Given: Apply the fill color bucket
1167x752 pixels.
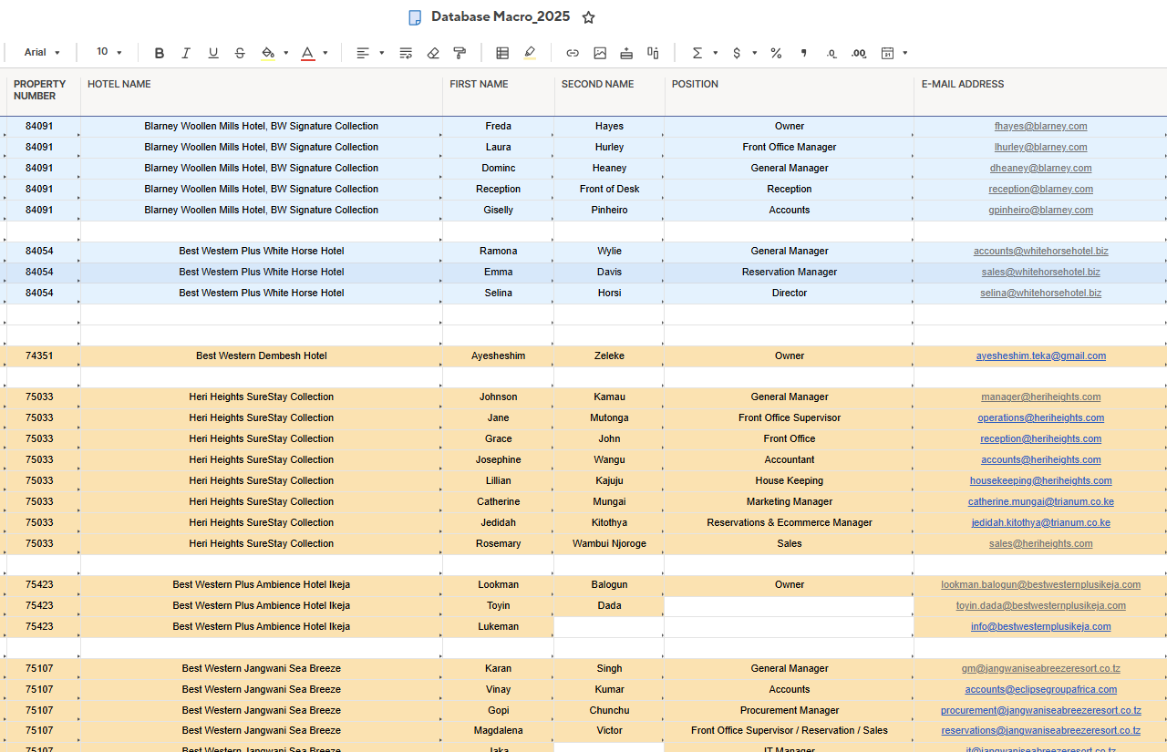Looking at the screenshot, I should (268, 53).
